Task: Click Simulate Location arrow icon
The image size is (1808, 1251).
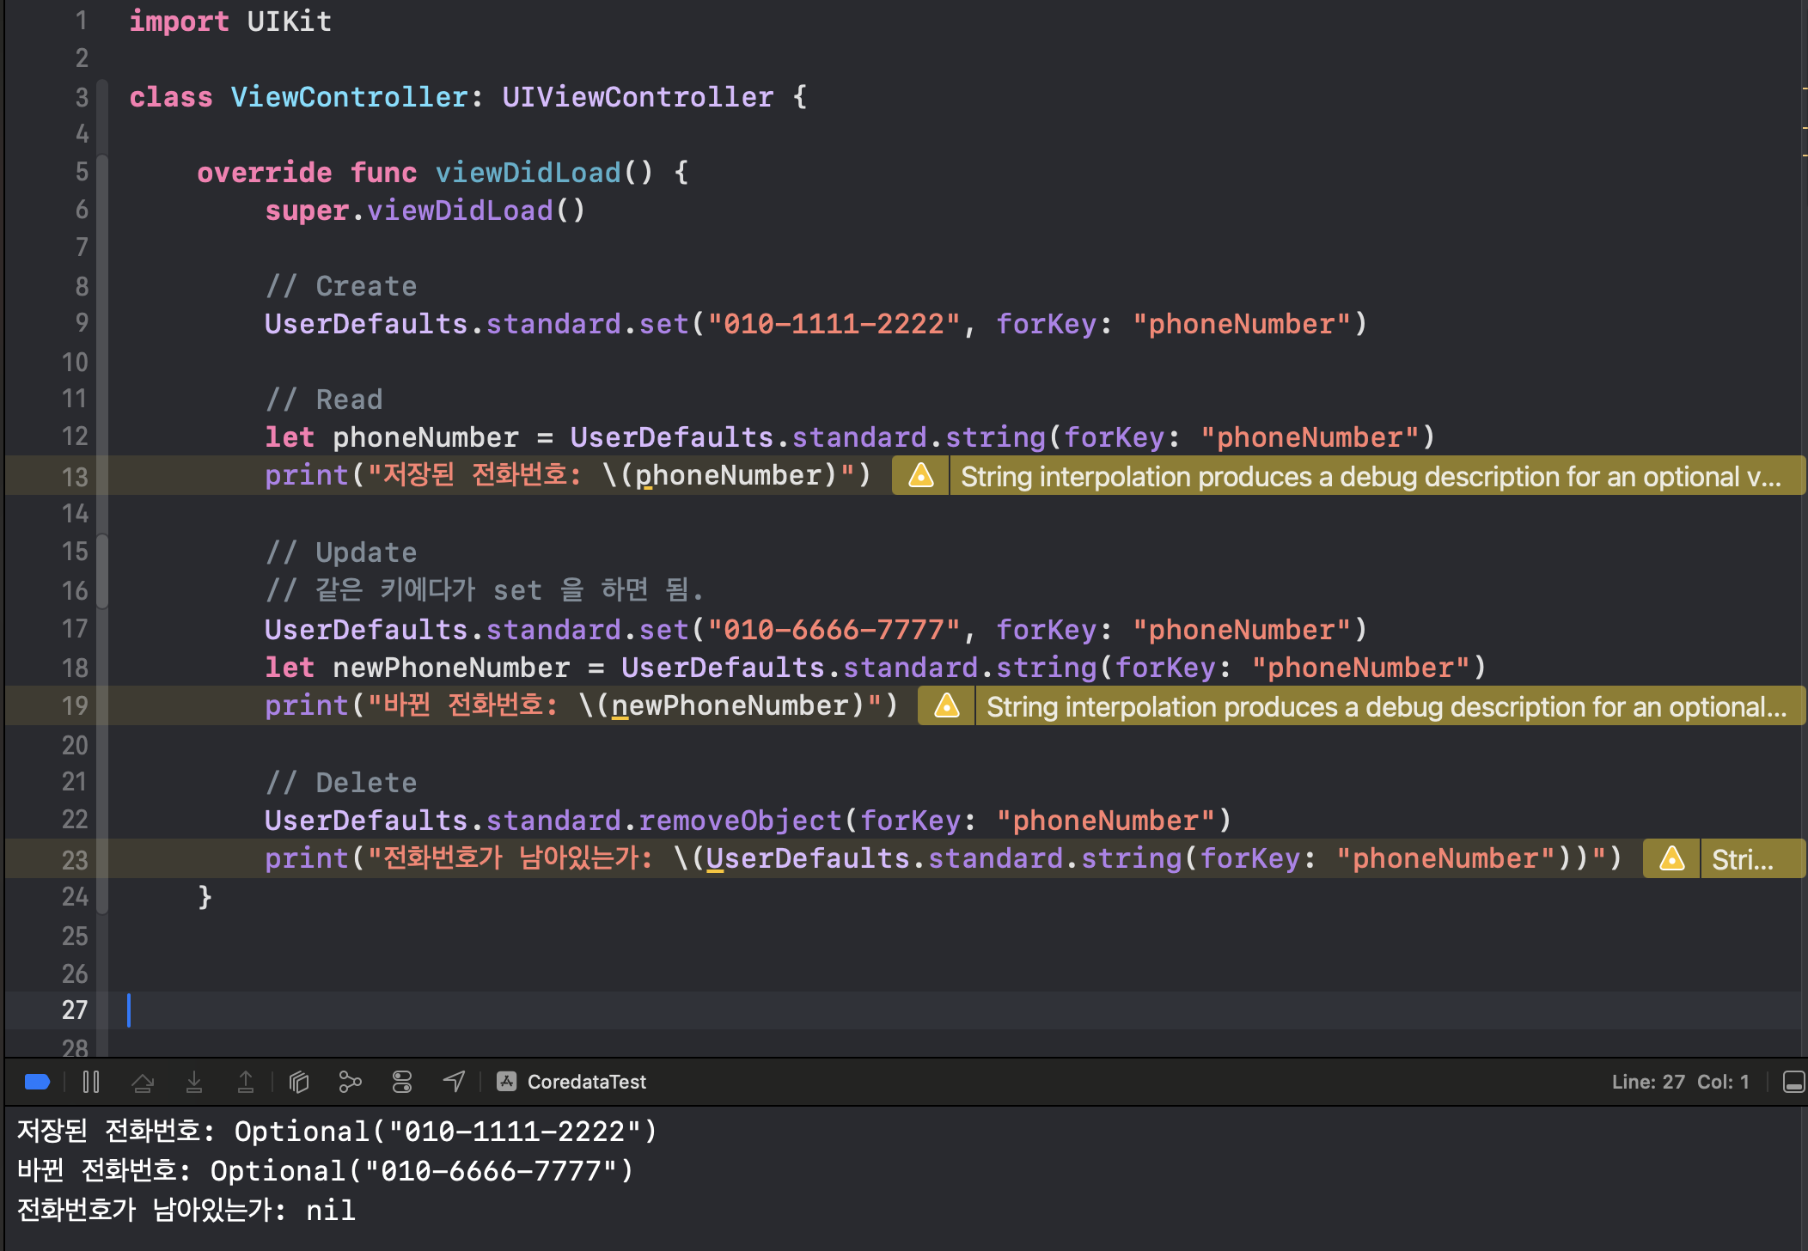Action: (x=454, y=1082)
